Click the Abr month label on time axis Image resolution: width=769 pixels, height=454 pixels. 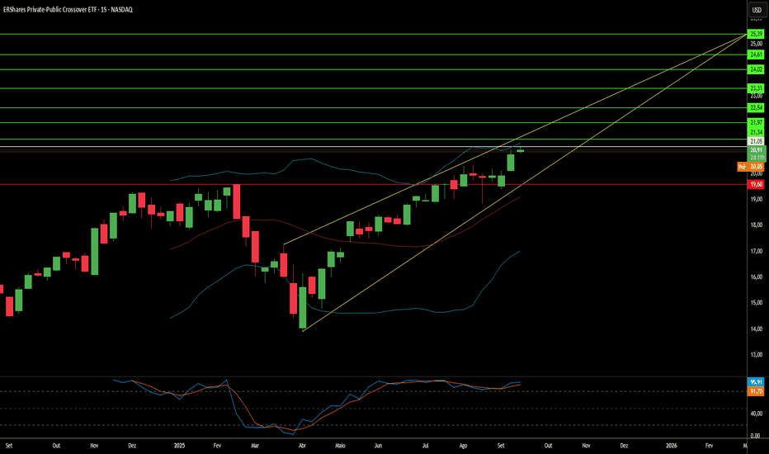(x=302, y=445)
